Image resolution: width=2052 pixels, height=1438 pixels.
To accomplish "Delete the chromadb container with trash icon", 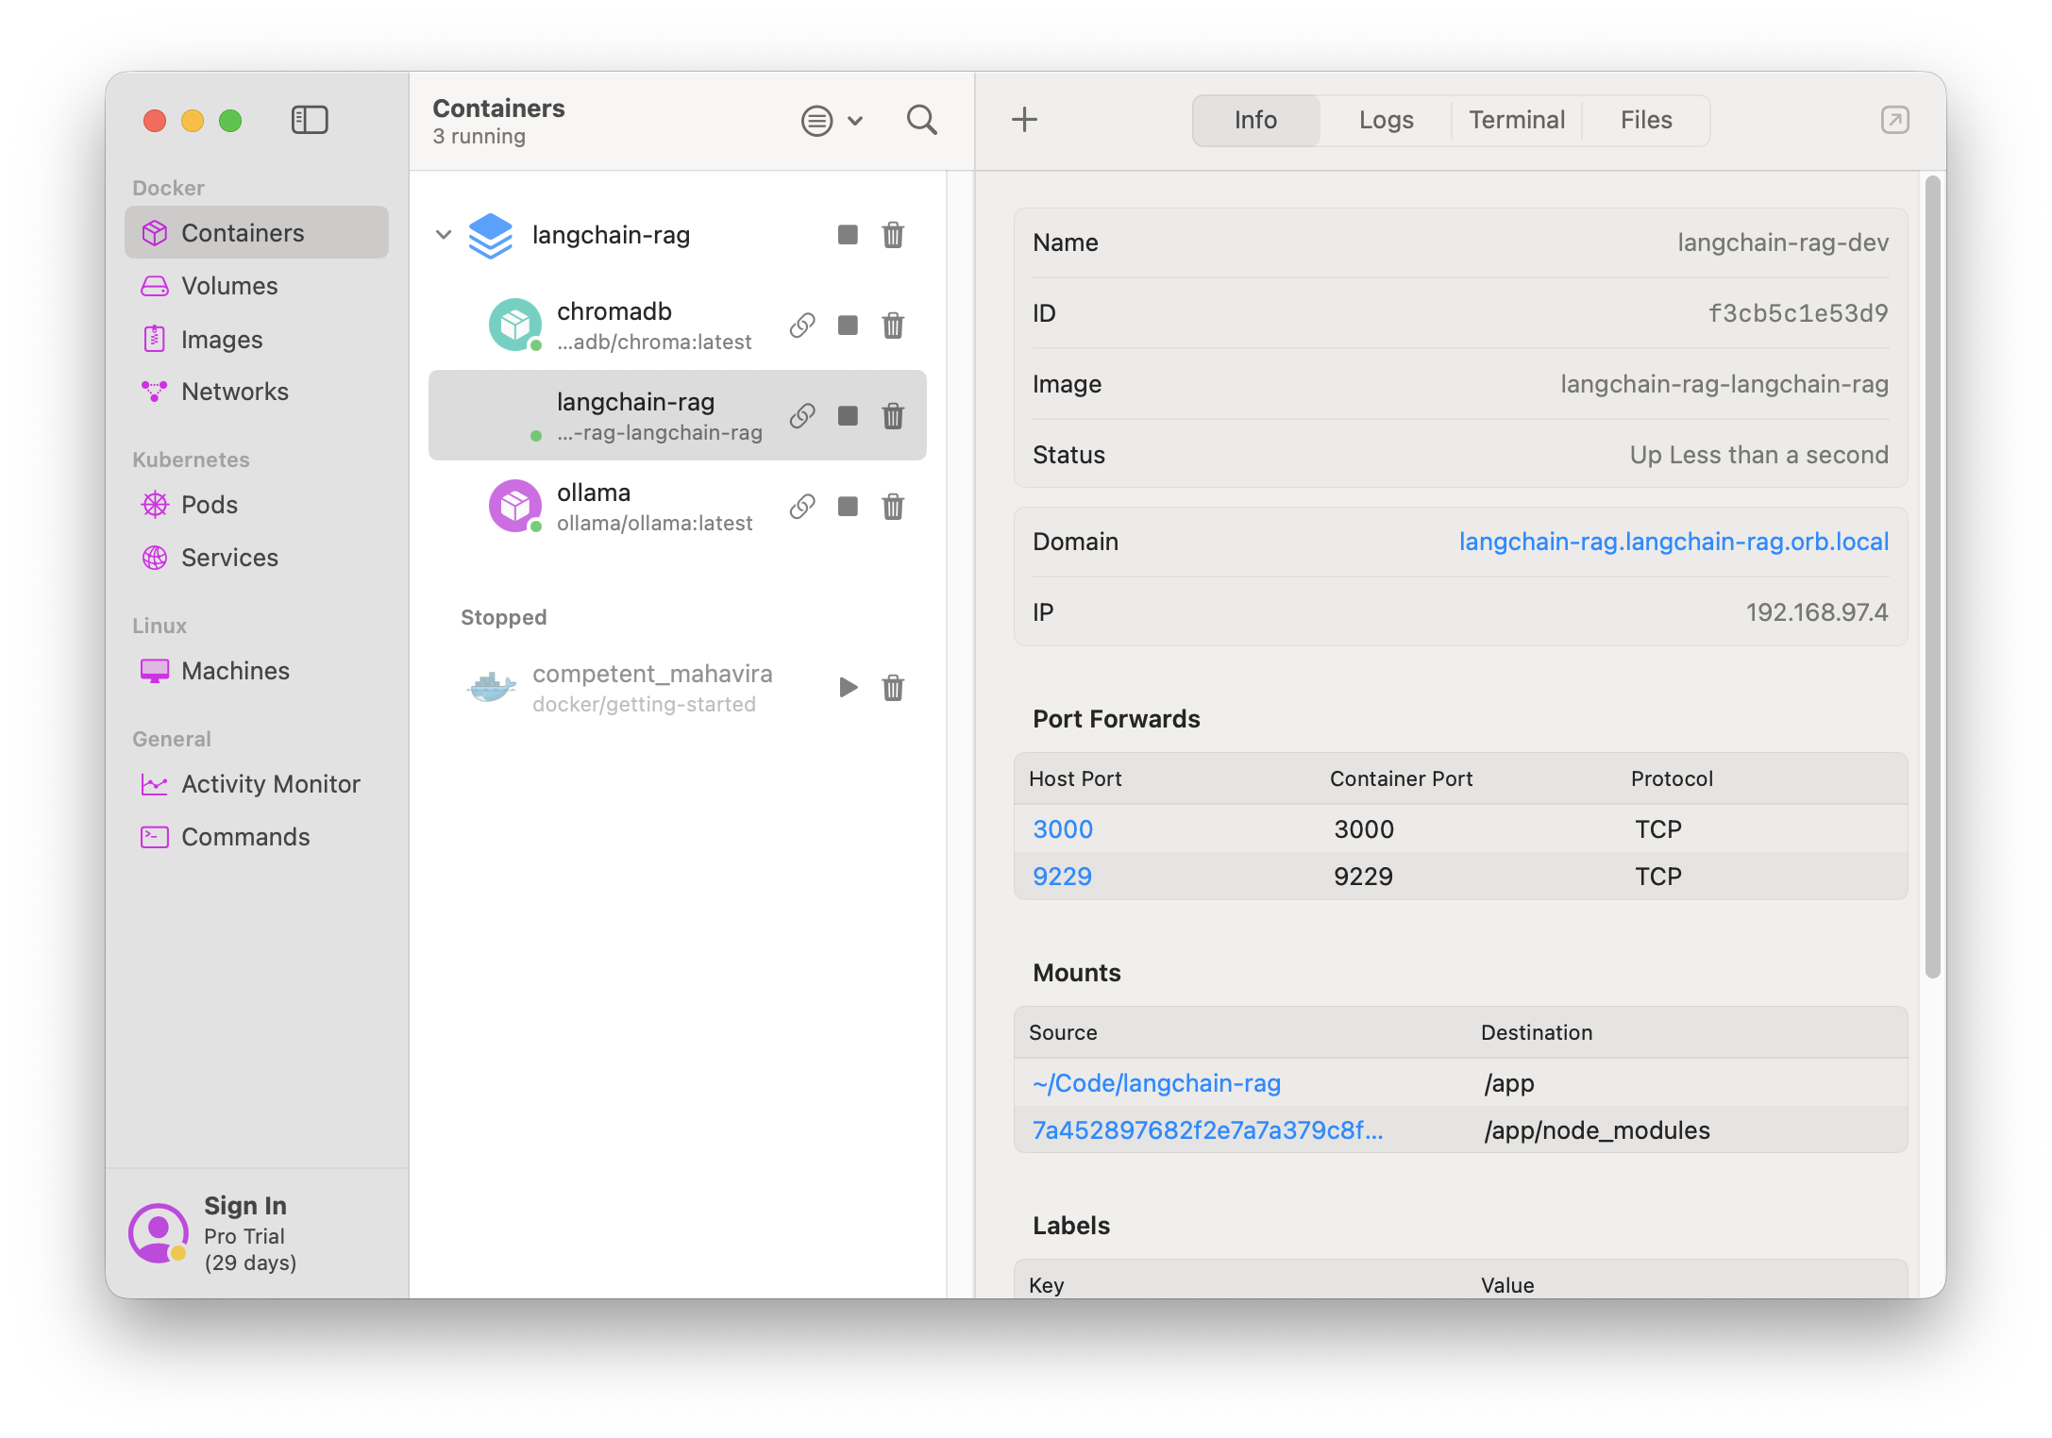I will tap(893, 326).
